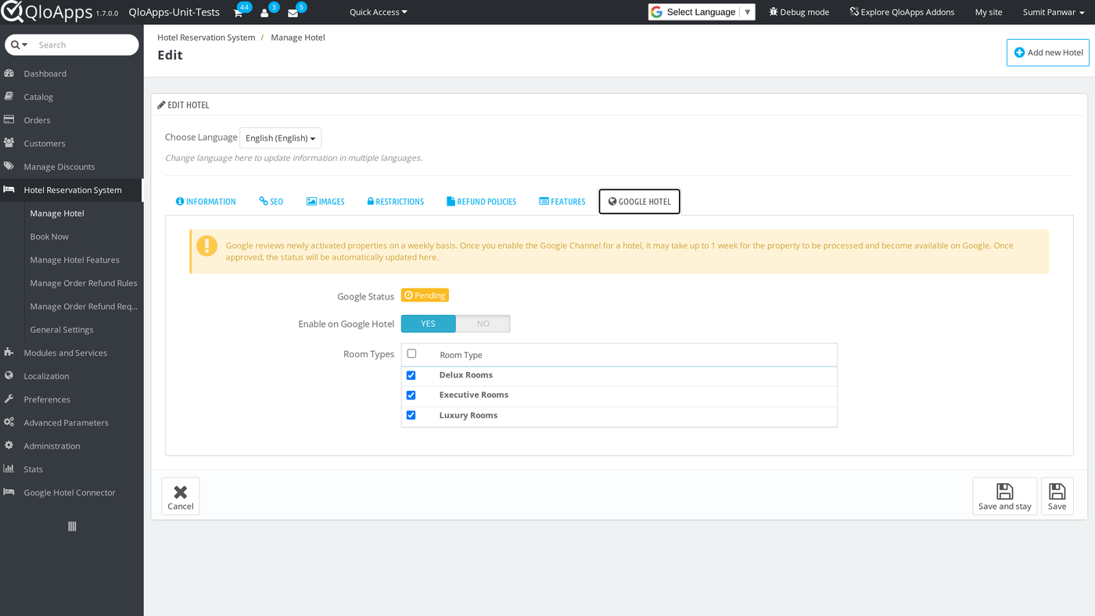Image resolution: width=1095 pixels, height=616 pixels.
Task: Click the Room Type column header
Action: [x=461, y=355]
